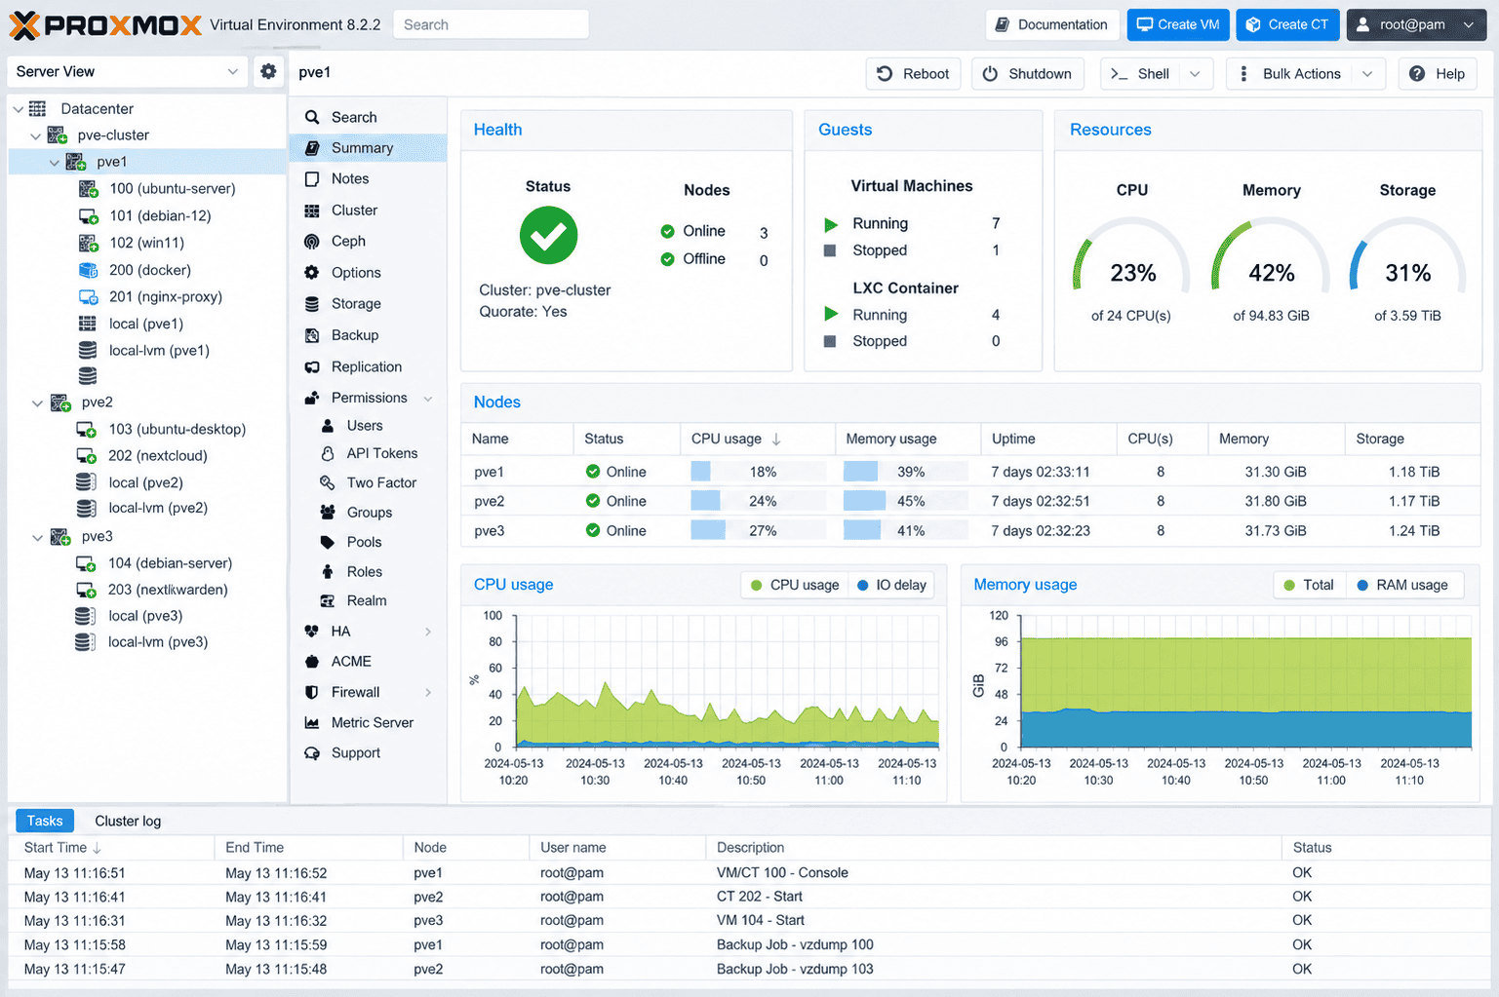Image resolution: width=1499 pixels, height=997 pixels.
Task: Click the Notes icon in side menu
Action: point(312,178)
